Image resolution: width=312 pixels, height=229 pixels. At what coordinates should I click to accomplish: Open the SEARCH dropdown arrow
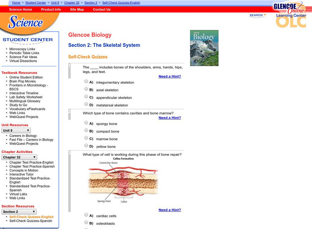pos(265,15)
